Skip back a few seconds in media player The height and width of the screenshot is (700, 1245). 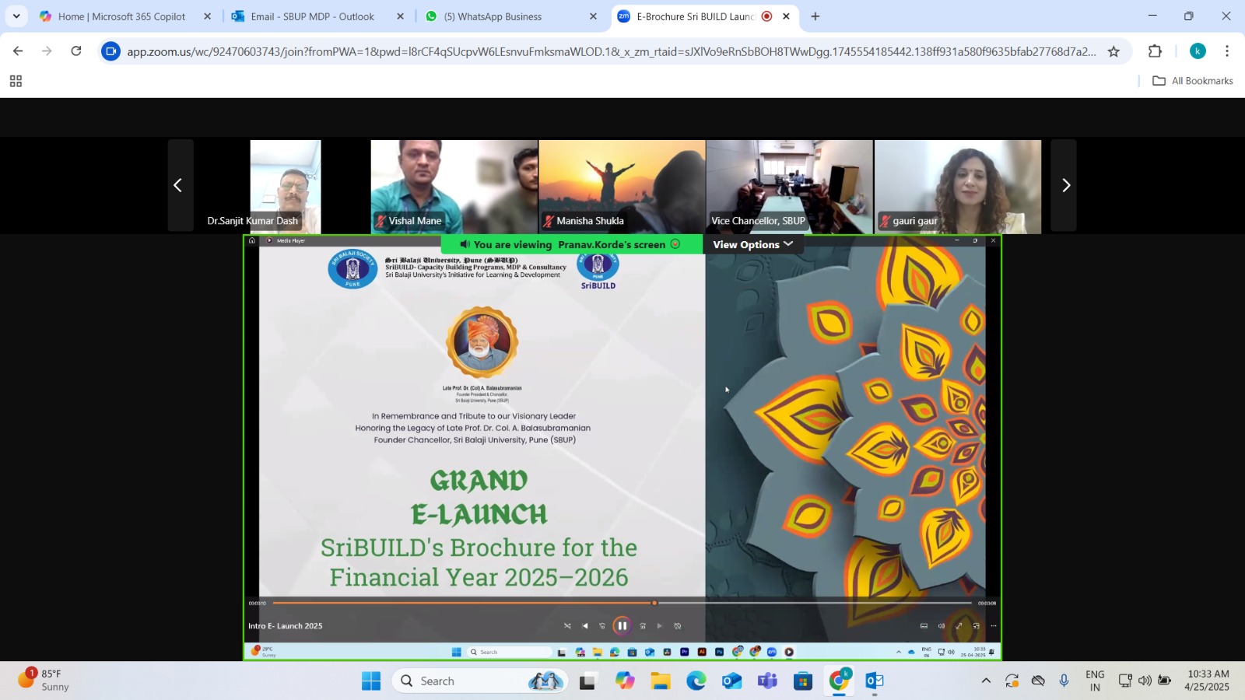pos(602,625)
